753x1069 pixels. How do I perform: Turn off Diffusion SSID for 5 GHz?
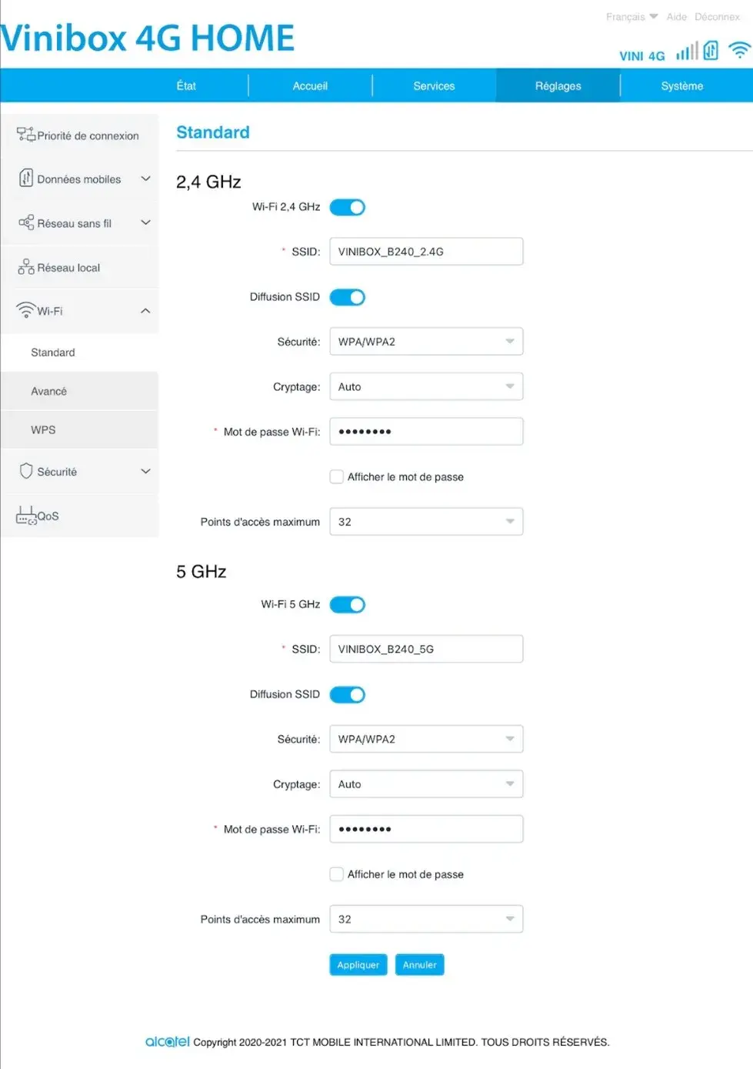point(348,695)
